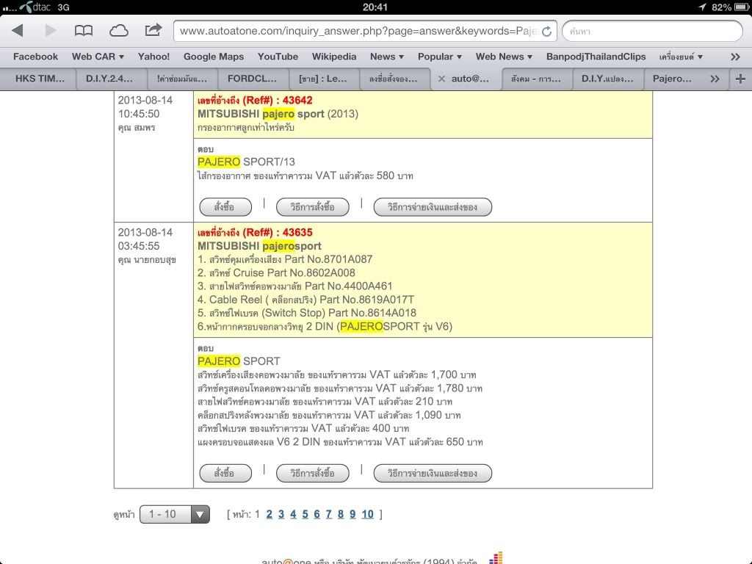Select the Cruise Part No.8602A008 line
The width and height of the screenshot is (752, 564).
point(276,273)
